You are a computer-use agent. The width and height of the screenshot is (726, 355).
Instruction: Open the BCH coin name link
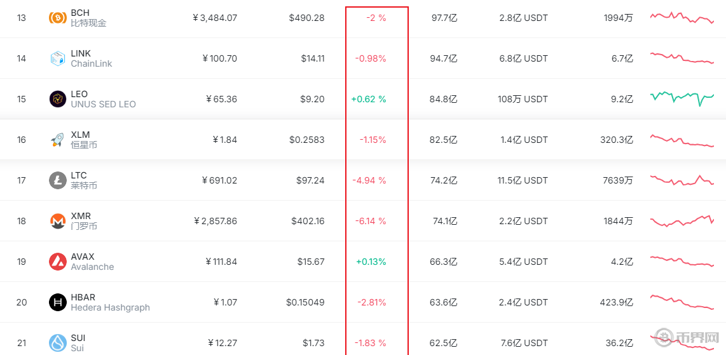tap(80, 13)
